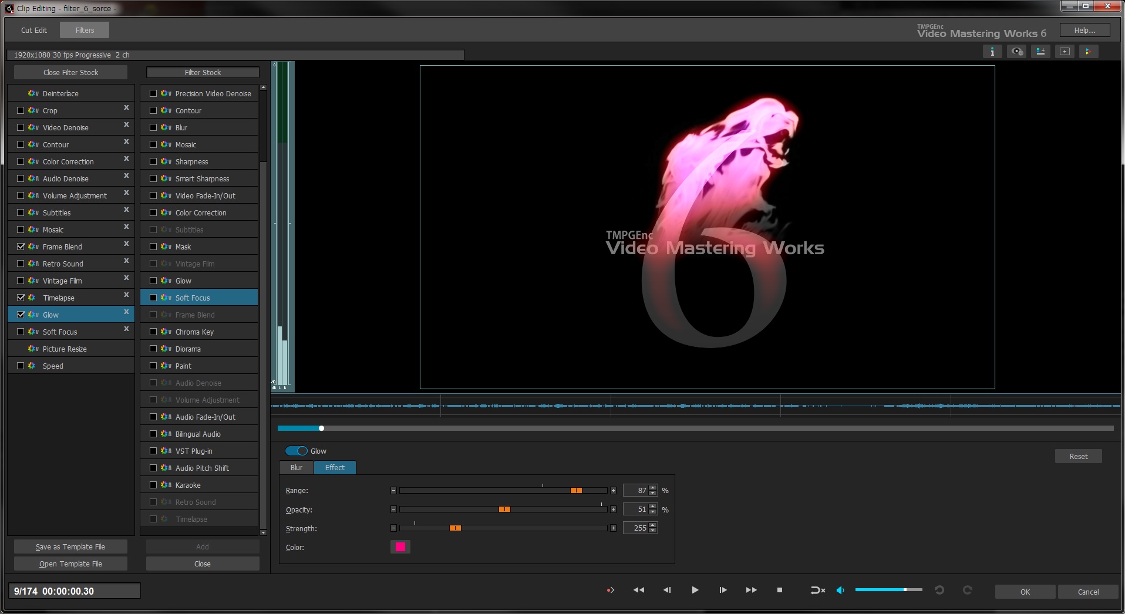Play the preview

point(695,590)
